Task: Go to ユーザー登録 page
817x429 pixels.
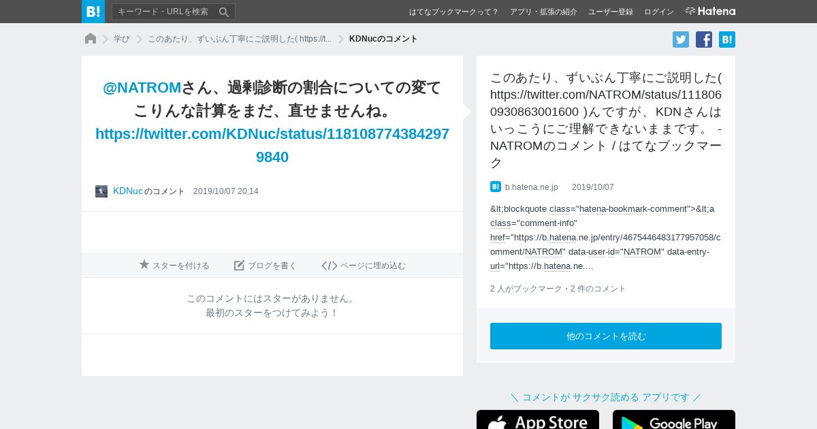Action: [x=611, y=12]
